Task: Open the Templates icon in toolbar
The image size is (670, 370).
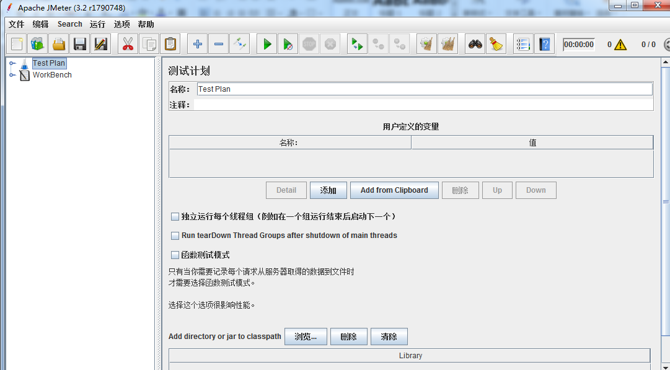Action: click(x=38, y=44)
